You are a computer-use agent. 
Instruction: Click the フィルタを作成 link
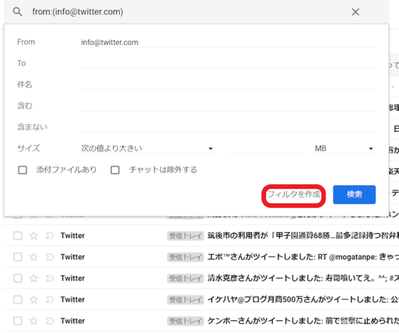coord(294,195)
